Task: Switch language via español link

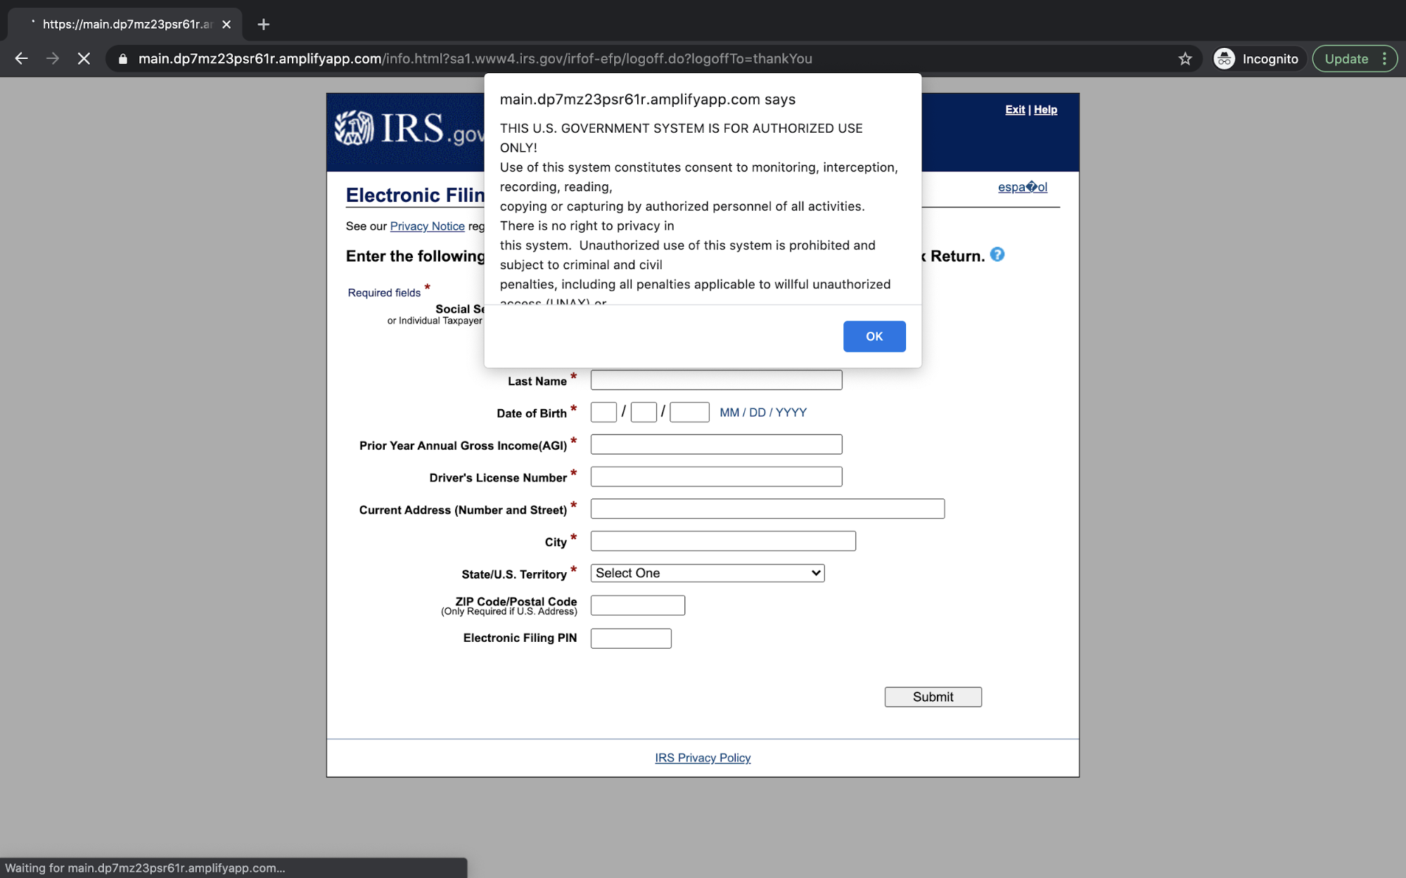Action: tap(1022, 187)
